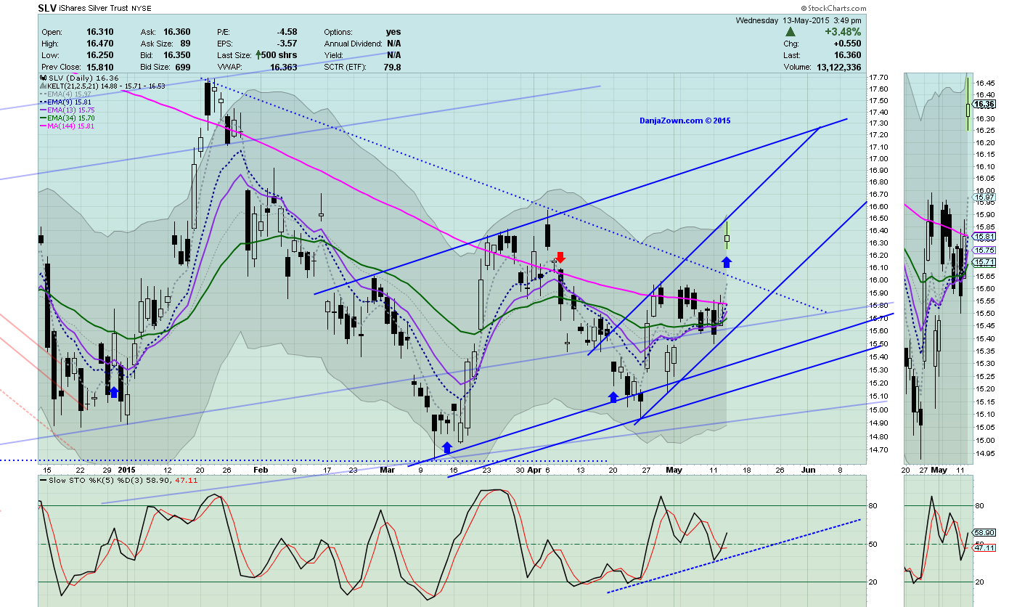Image resolution: width=1009 pixels, height=607 pixels.
Task: Click the 58.90 stochastic tag in zoom panel
Action: pyautogui.click(x=984, y=532)
